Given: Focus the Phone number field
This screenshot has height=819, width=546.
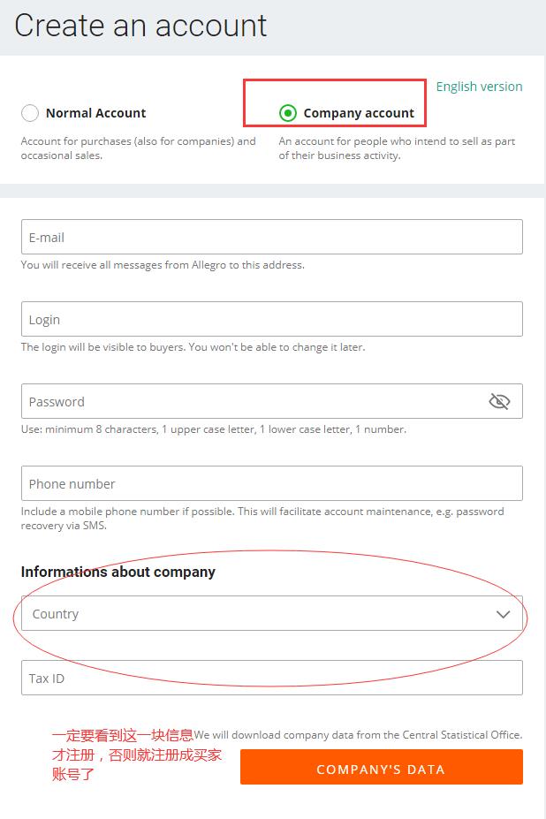Looking at the screenshot, I should pyautogui.click(x=271, y=484).
